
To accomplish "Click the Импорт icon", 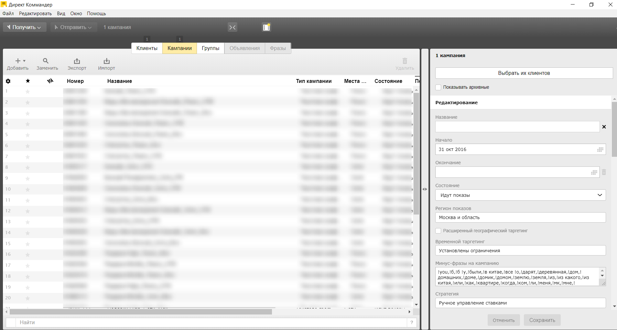I will tap(106, 61).
